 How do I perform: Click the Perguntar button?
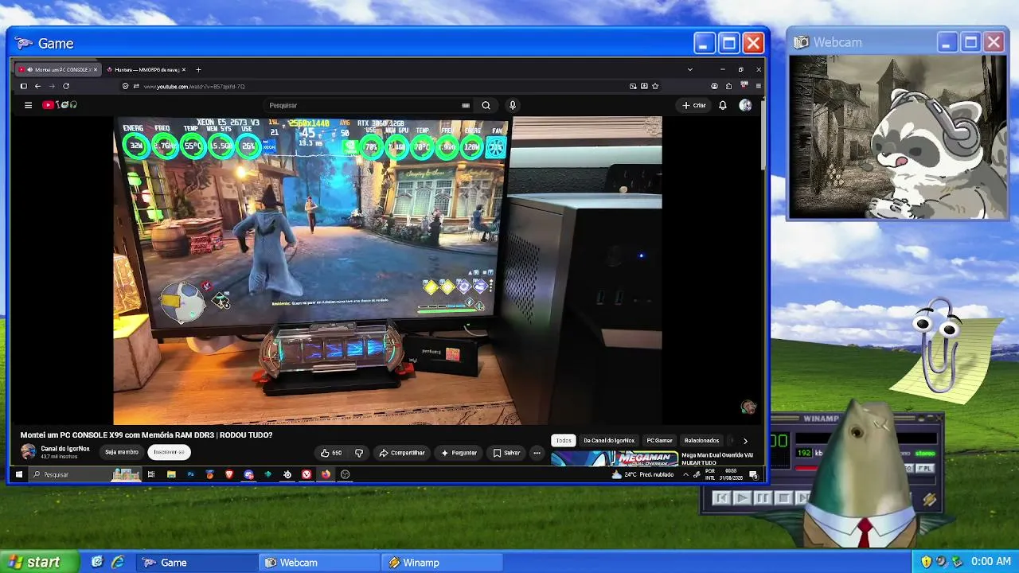click(x=459, y=453)
